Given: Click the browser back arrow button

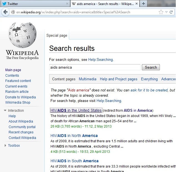Looking at the screenshot, I should tap(5, 12).
